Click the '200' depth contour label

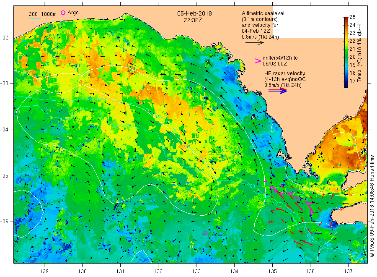pos(33,14)
